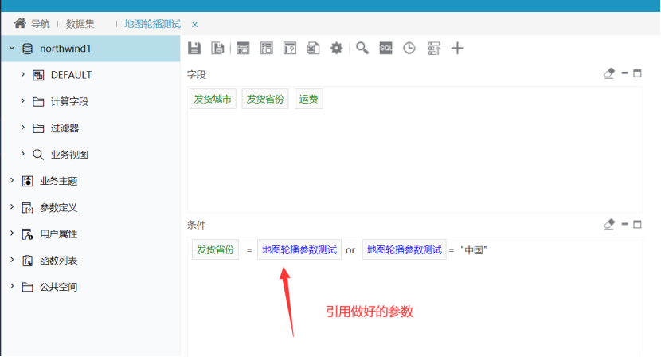The image size is (661, 357).
Task: Maximize the 条件 panel
Action: 637,224
